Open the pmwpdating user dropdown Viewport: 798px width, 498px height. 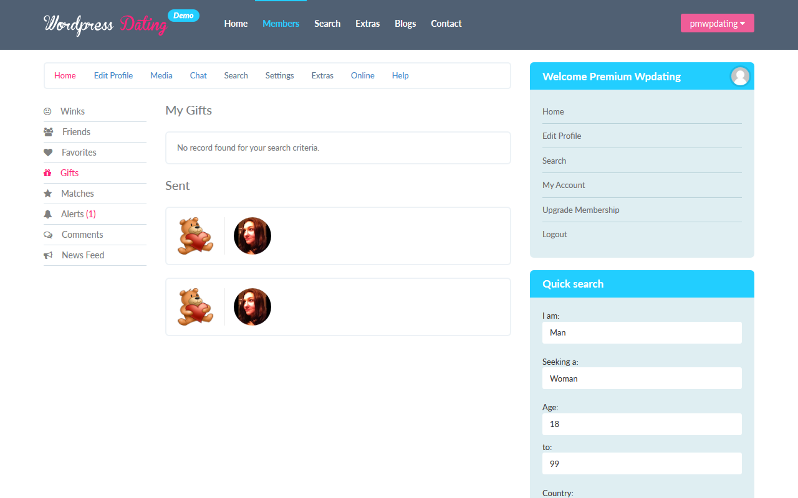tap(718, 23)
